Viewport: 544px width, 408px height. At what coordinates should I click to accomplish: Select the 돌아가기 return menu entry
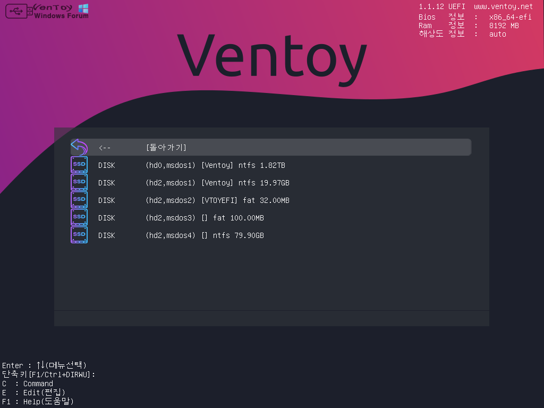(x=271, y=147)
